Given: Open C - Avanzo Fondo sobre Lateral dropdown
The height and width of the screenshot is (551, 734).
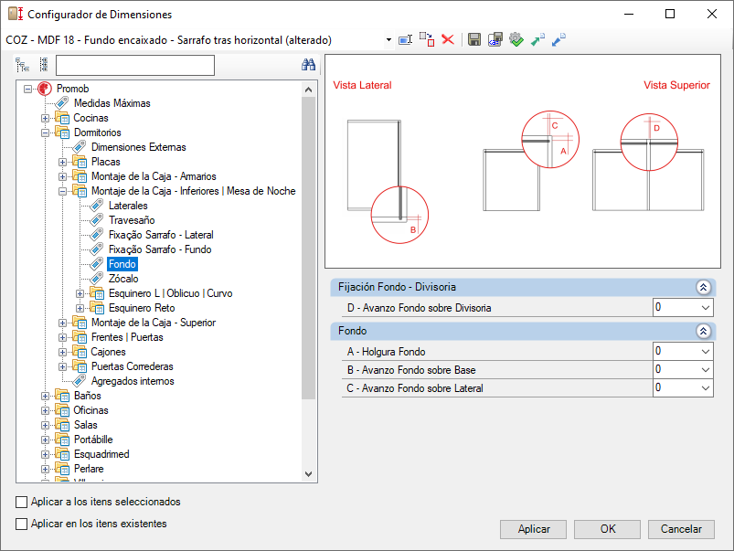Looking at the screenshot, I should [x=706, y=388].
